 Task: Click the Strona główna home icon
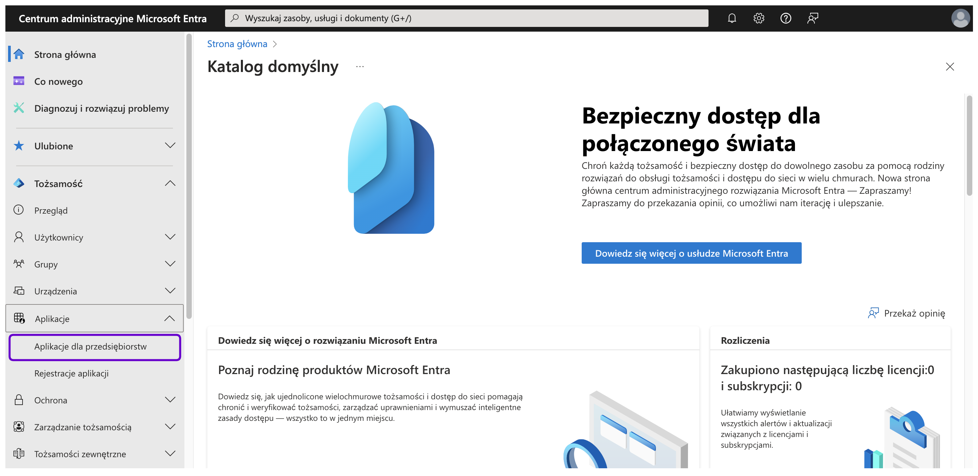click(x=19, y=54)
